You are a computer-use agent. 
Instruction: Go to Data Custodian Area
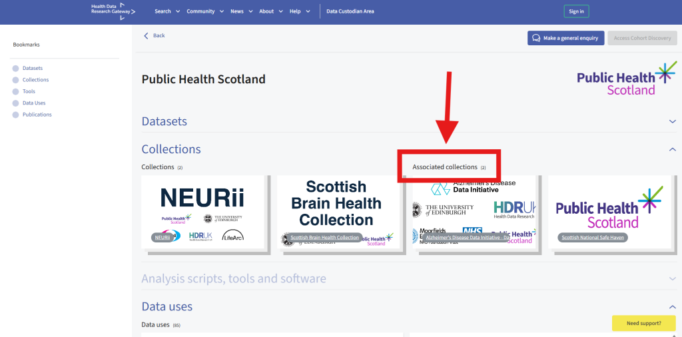tap(350, 11)
